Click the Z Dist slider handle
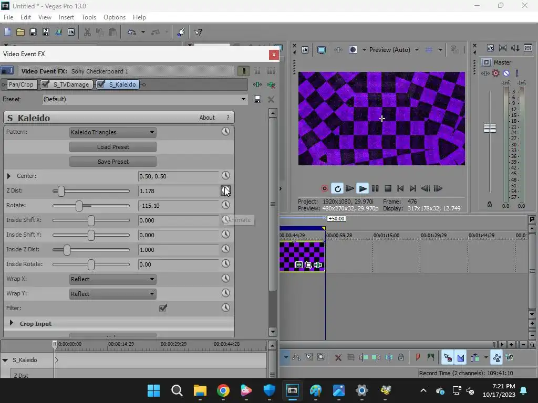The height and width of the screenshot is (403, 538). [x=61, y=191]
